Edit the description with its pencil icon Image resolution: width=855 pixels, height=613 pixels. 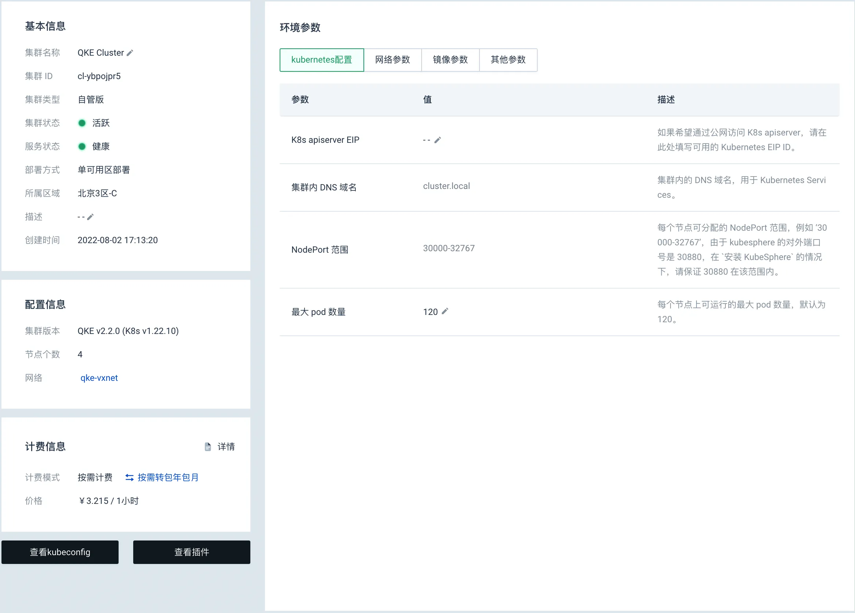90,217
